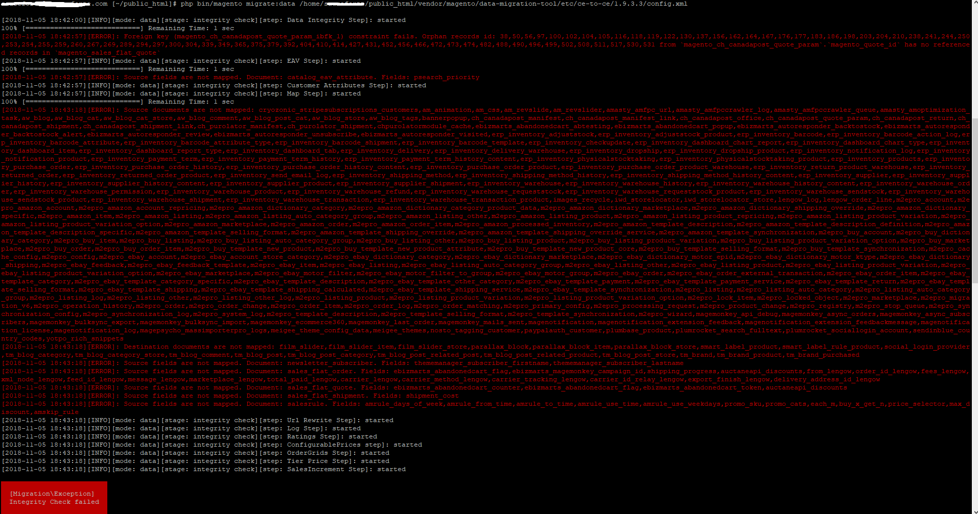The image size is (978, 514).
Task: Click the '[Migration\Exception]' label in the red box
Action: pos(52,494)
